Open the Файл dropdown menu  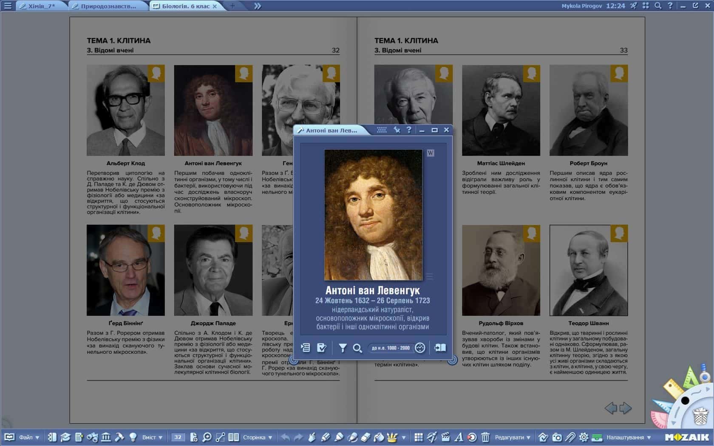[x=29, y=437]
